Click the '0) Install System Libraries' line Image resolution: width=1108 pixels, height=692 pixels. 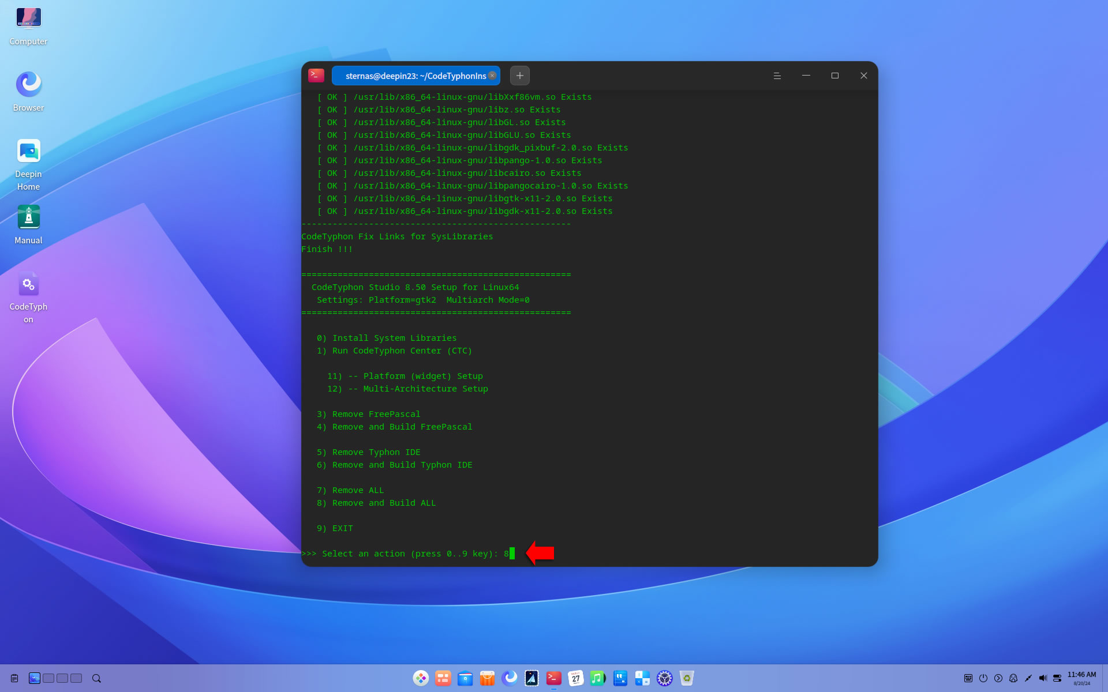(x=387, y=338)
